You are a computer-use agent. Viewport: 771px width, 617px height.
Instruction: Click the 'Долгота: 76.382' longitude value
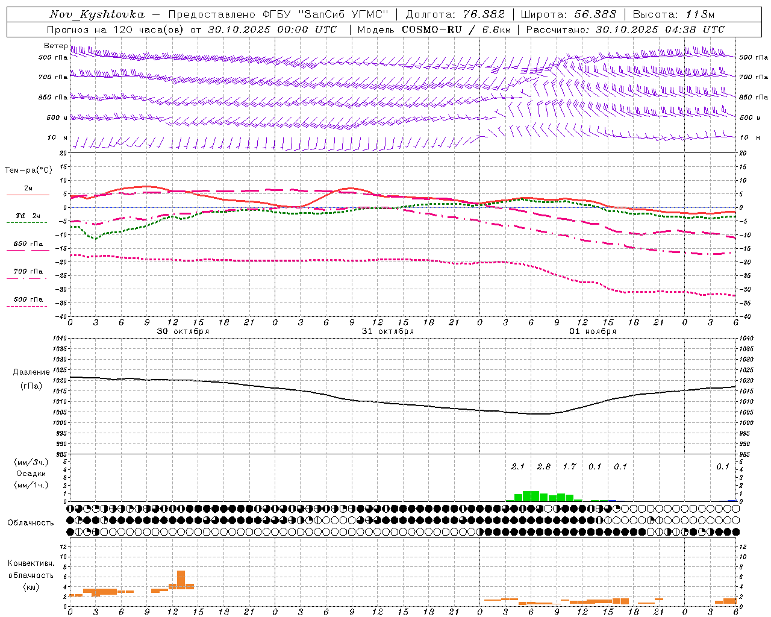(455, 14)
